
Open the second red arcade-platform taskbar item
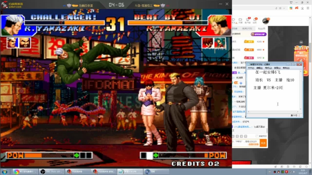coord(104,172)
